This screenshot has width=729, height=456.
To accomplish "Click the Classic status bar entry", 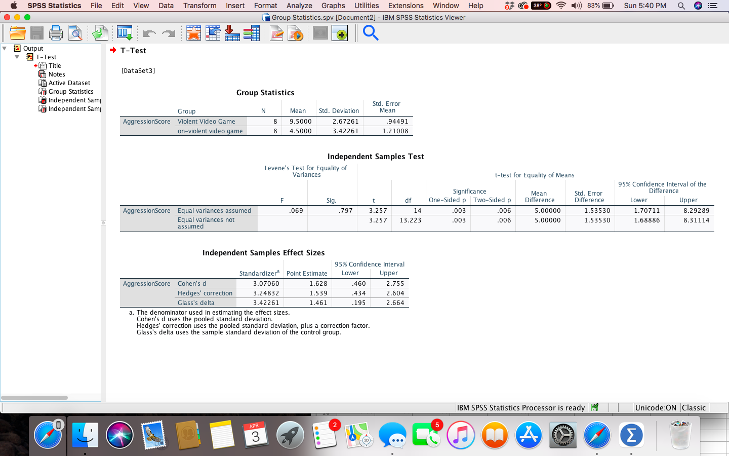I will 694,408.
